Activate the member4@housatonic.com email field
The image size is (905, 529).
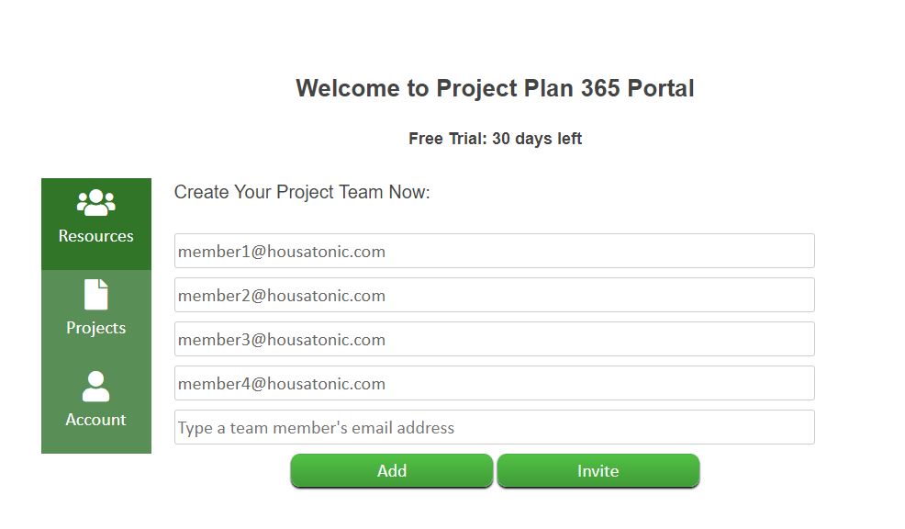(x=495, y=383)
